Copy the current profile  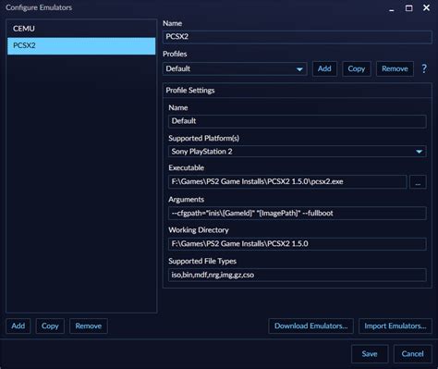tap(357, 68)
